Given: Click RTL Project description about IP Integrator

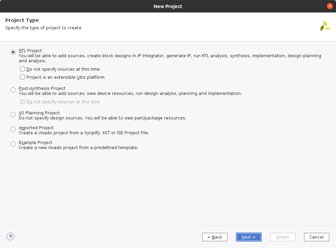Looking at the screenshot, I should 170,56.
